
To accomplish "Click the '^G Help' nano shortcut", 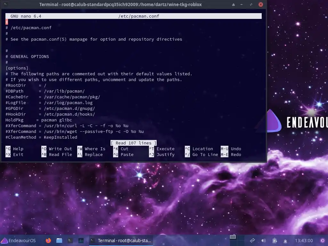I will pyautogui.click(x=14, y=149).
